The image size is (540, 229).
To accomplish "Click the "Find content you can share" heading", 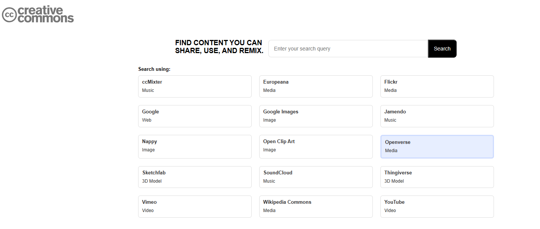I will 219,47.
